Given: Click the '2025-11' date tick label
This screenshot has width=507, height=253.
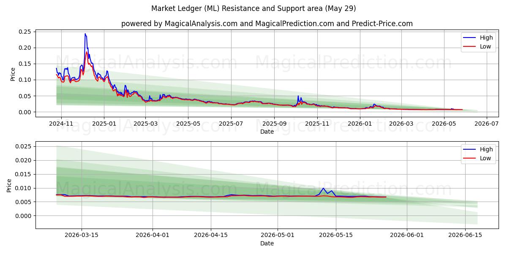Looking at the screenshot, I should pyautogui.click(x=317, y=124).
